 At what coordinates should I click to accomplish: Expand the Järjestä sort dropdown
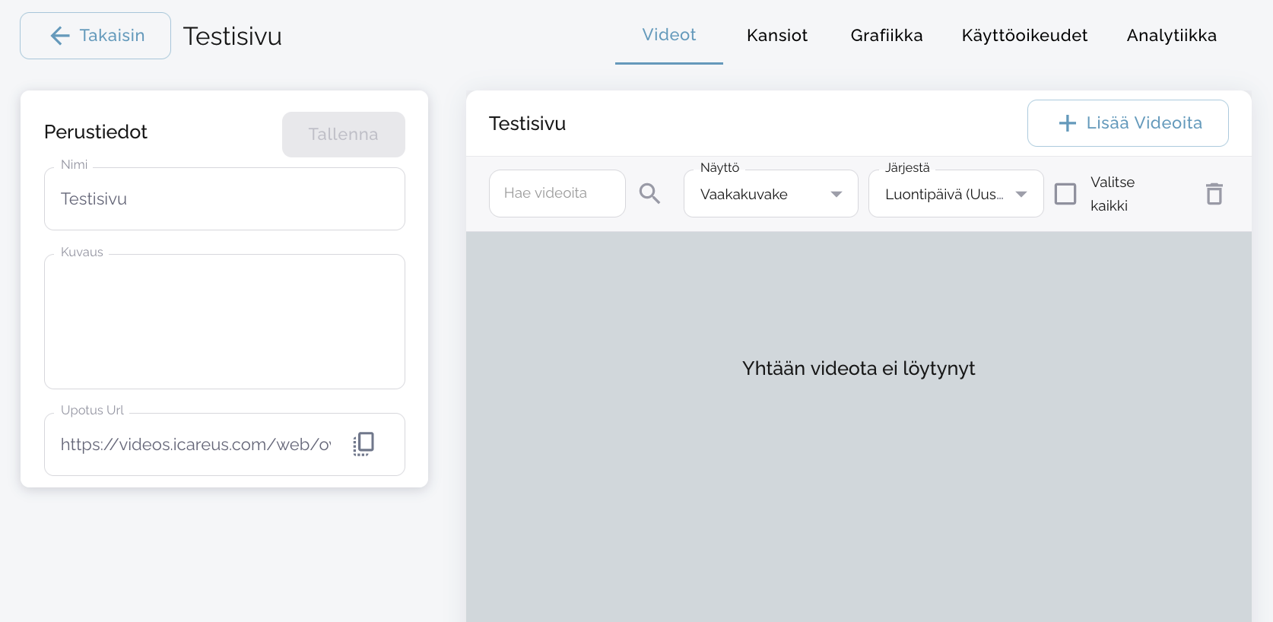pyautogui.click(x=955, y=194)
